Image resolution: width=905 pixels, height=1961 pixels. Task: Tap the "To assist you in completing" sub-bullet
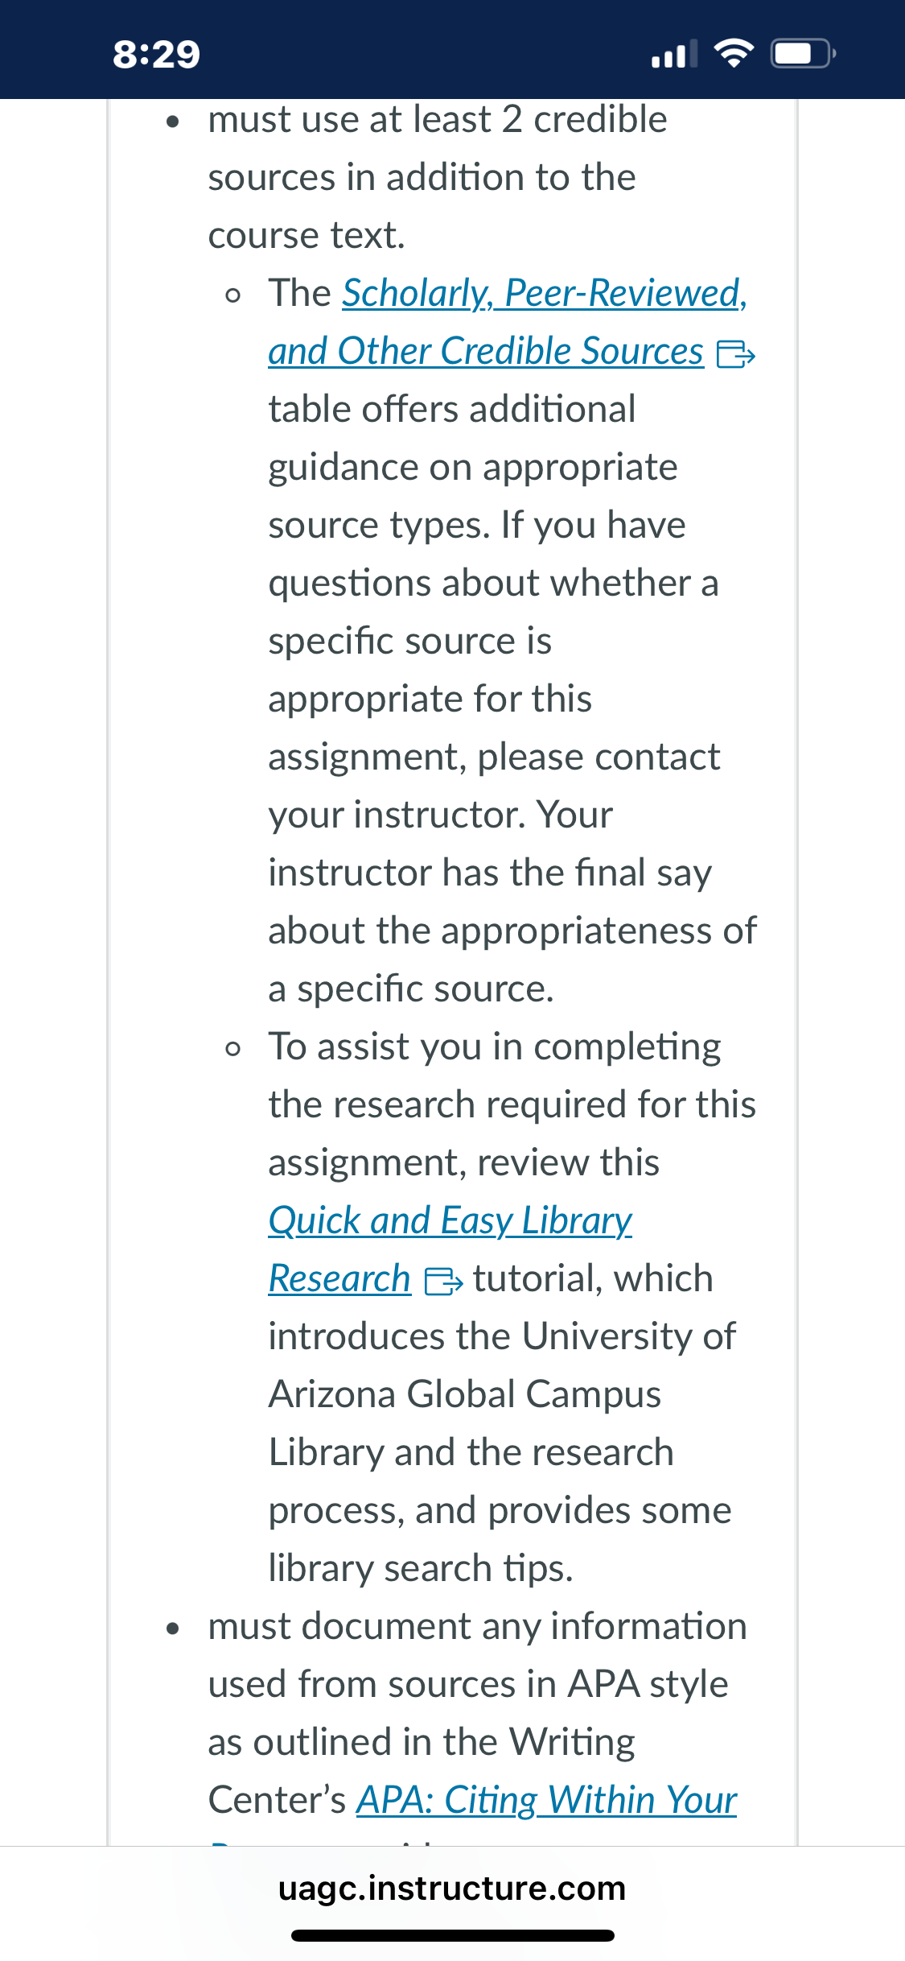coord(495,1047)
